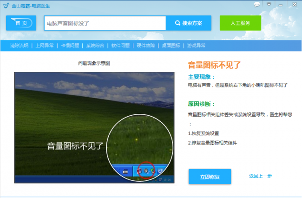Click the Kingsoft Duba bird logo icon
Screen dimensions: 302x198
coord(6,6)
